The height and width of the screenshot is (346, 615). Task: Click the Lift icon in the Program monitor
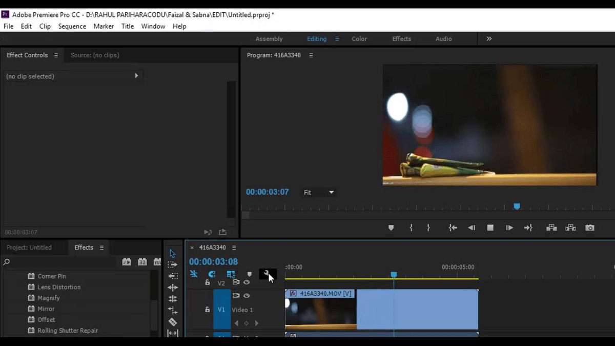(x=551, y=228)
